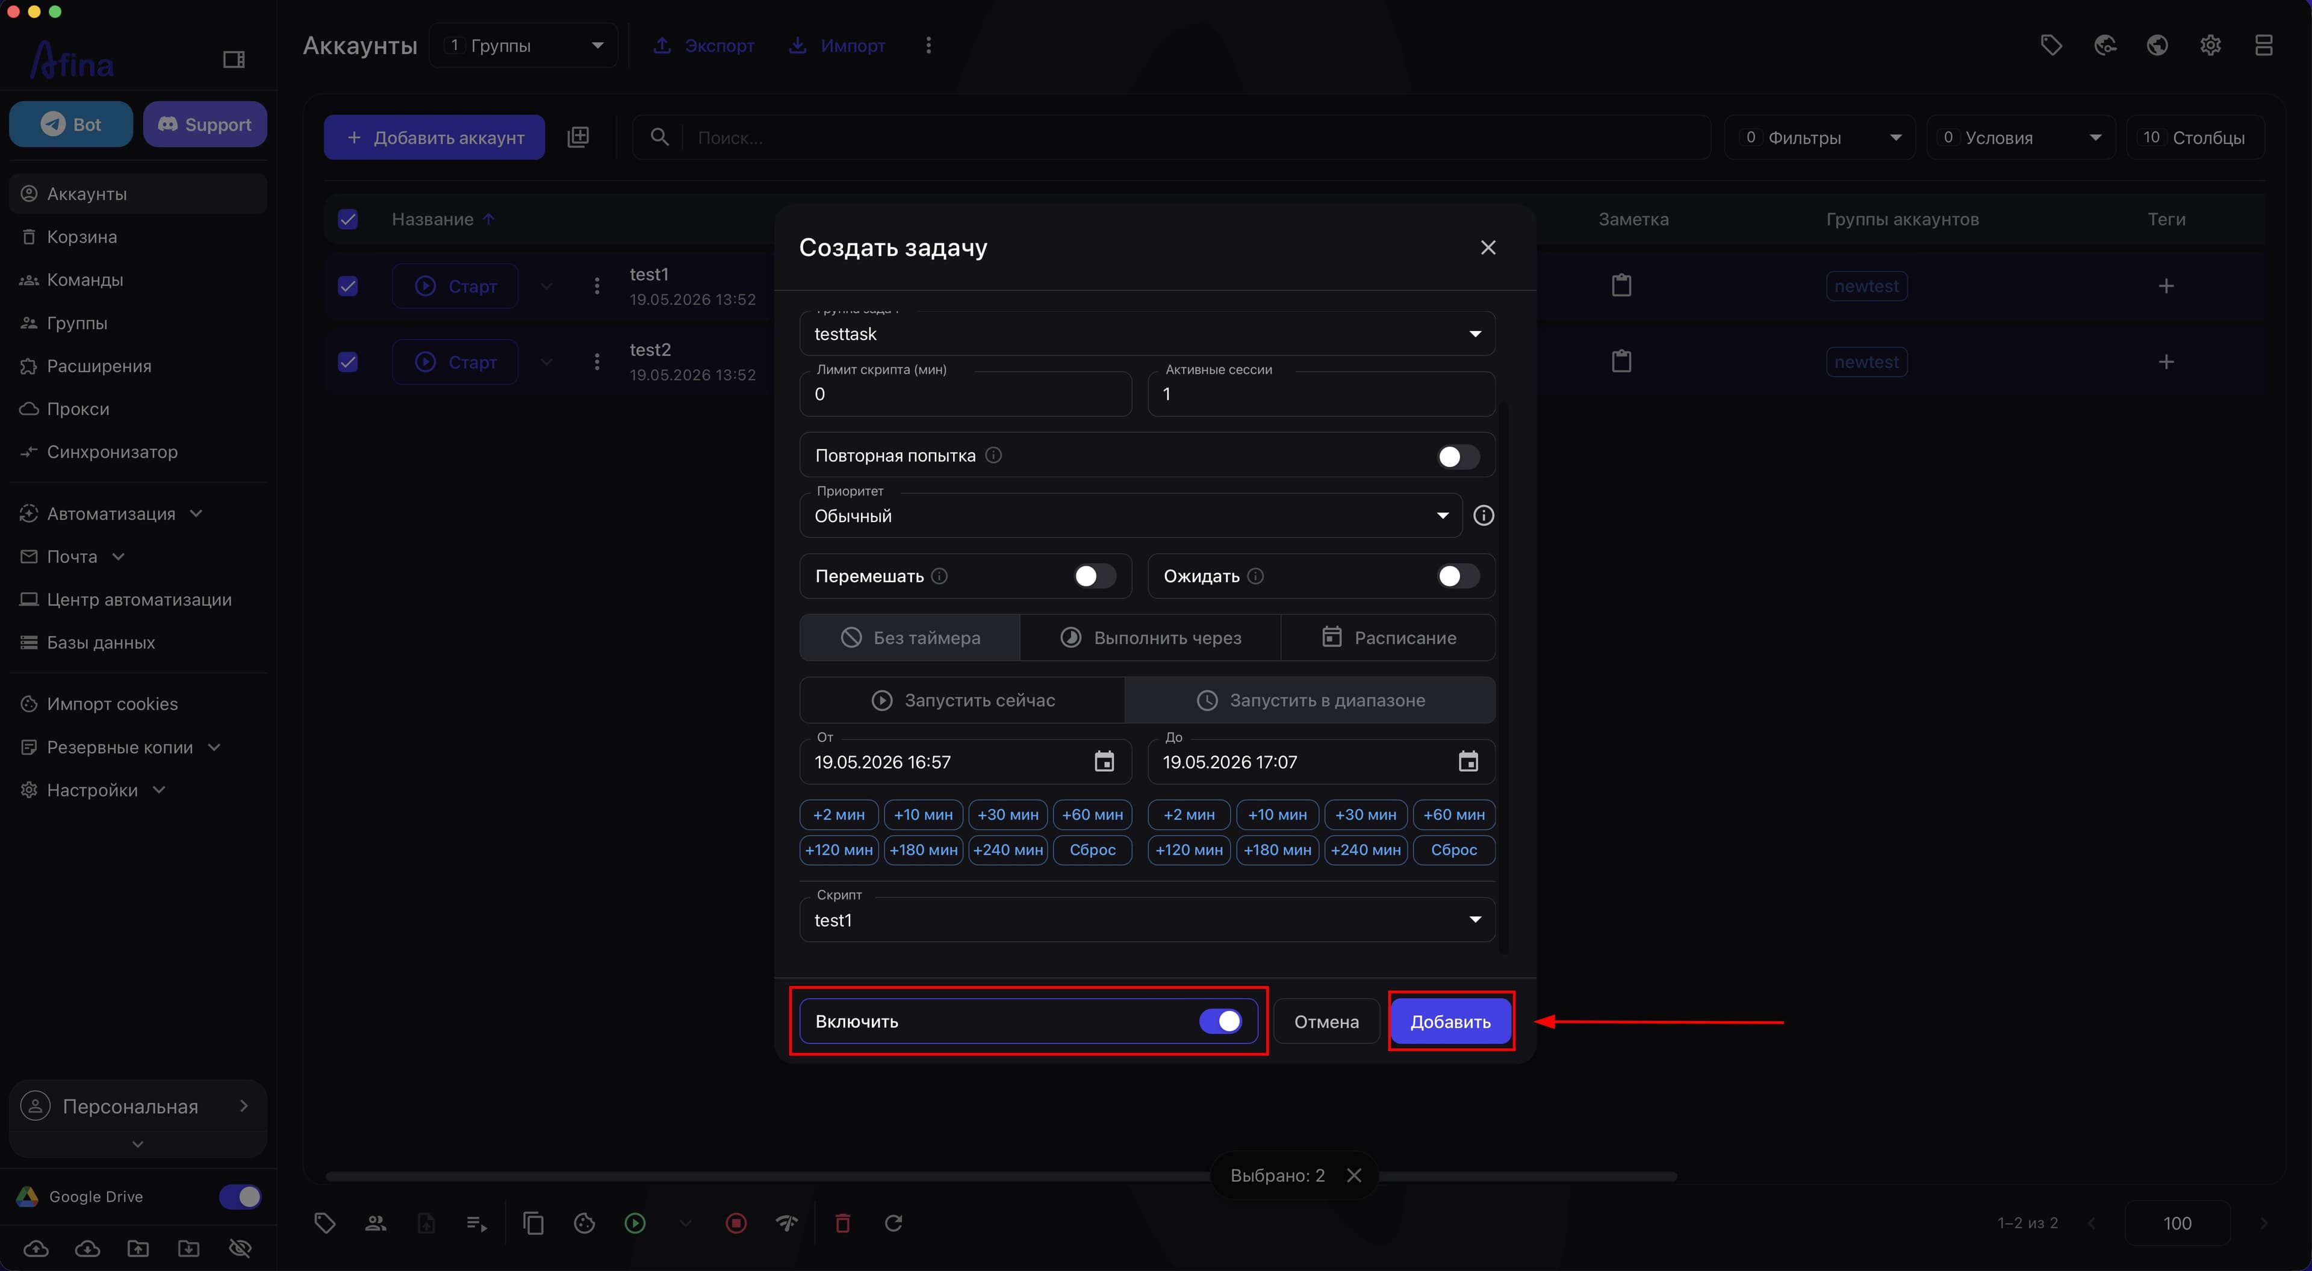Open the gear settings icon in top right
2312x1271 pixels.
point(2211,45)
